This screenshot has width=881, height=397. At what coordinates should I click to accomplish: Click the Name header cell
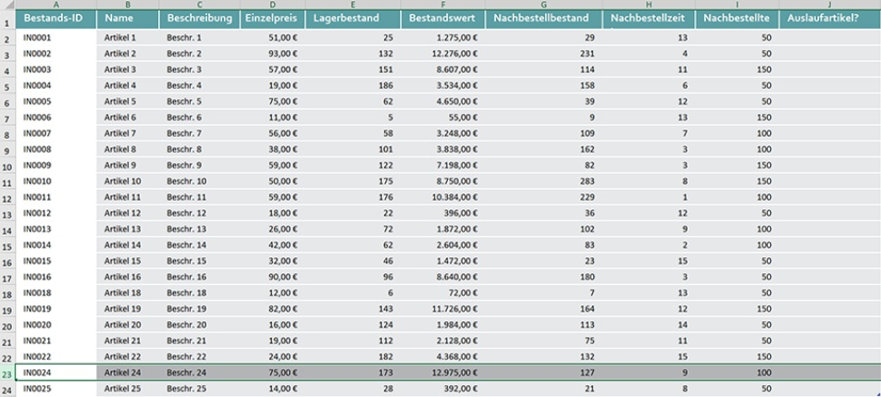[x=128, y=19]
